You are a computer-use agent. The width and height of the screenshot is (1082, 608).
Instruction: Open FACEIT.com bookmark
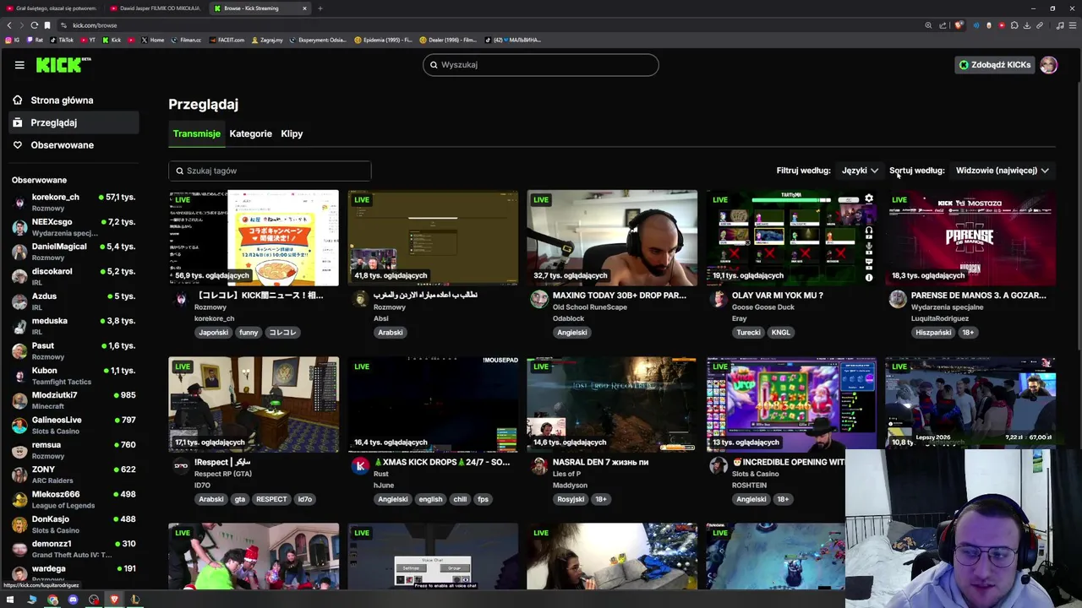click(x=227, y=40)
